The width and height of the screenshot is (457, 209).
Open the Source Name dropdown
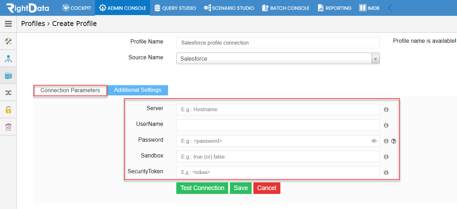pos(375,58)
